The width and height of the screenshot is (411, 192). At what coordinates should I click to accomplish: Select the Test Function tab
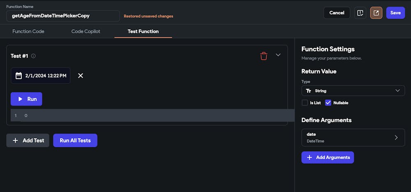point(143,31)
